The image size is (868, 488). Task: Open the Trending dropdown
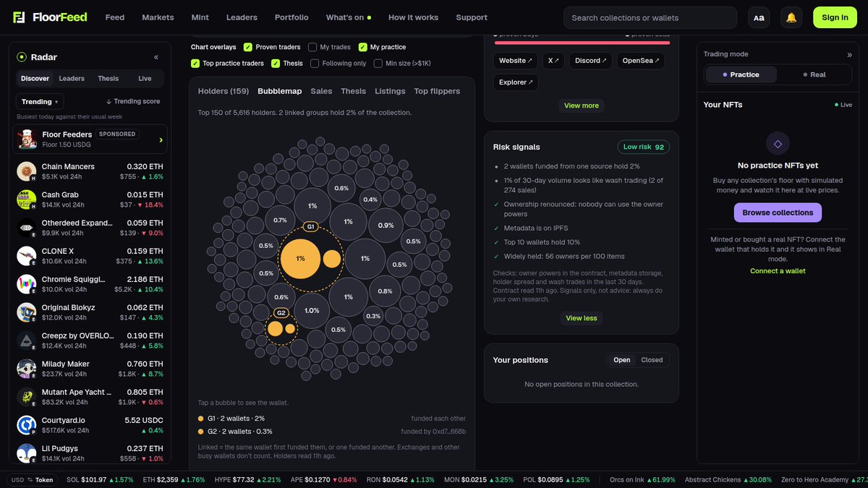point(40,102)
